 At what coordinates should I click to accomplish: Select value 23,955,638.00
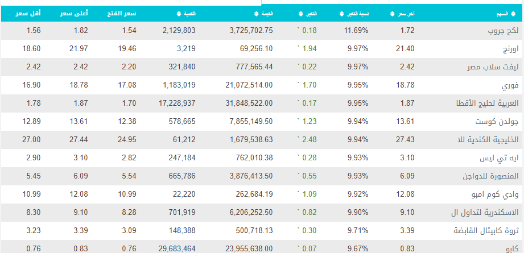tap(249, 248)
